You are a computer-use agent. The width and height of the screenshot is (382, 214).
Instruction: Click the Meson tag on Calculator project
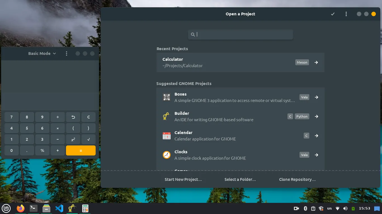pos(302,62)
